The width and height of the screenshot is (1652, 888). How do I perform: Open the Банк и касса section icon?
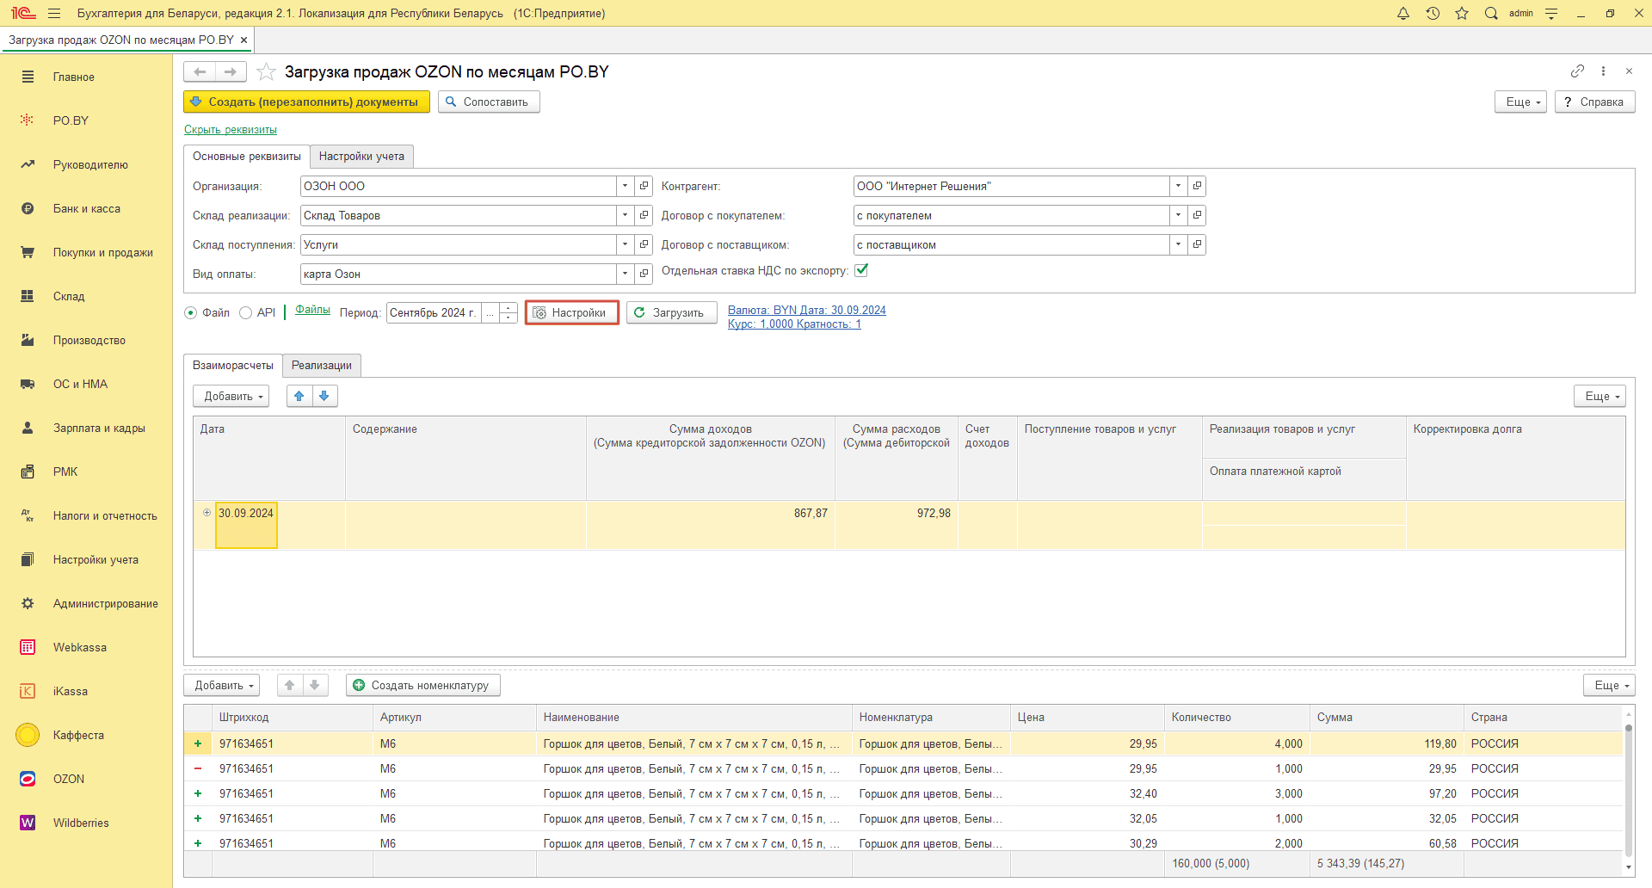28,208
